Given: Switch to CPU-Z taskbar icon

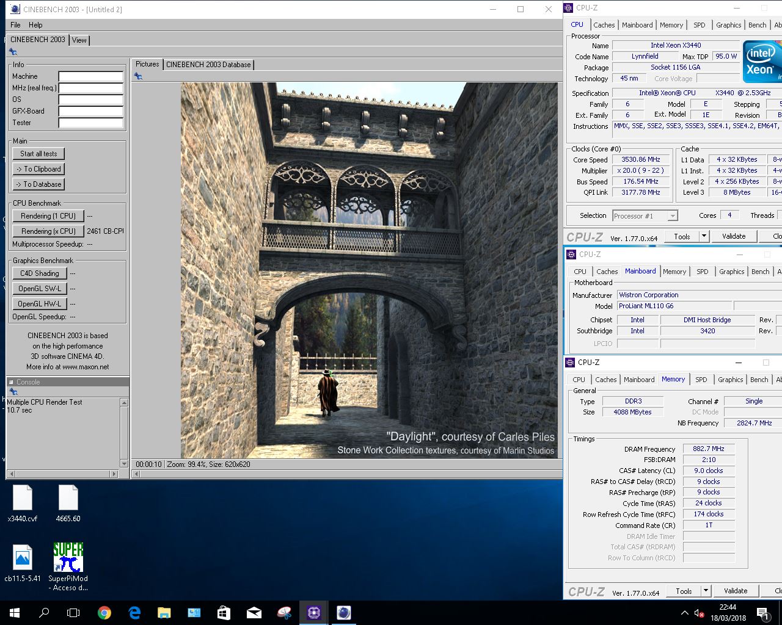Looking at the screenshot, I should point(314,613).
